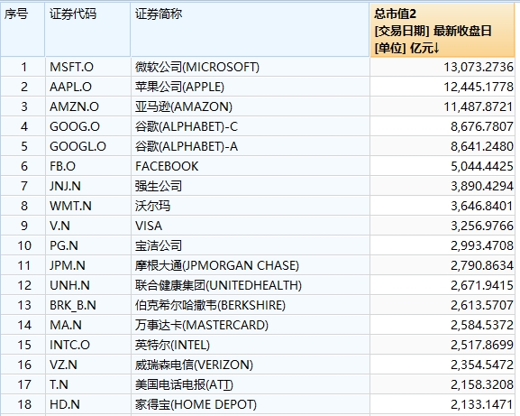The width and height of the screenshot is (520, 416).
Task: Select the 苹果公司(APPLE) name cell
Action: pyautogui.click(x=250, y=87)
